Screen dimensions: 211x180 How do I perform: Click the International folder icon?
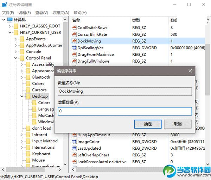coord(28,148)
